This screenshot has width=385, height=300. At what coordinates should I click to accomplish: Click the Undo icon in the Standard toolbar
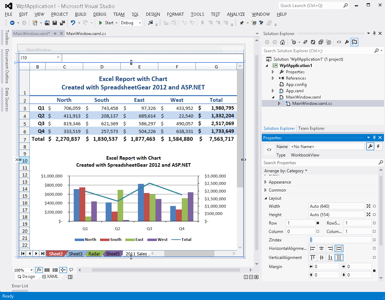[72, 22]
